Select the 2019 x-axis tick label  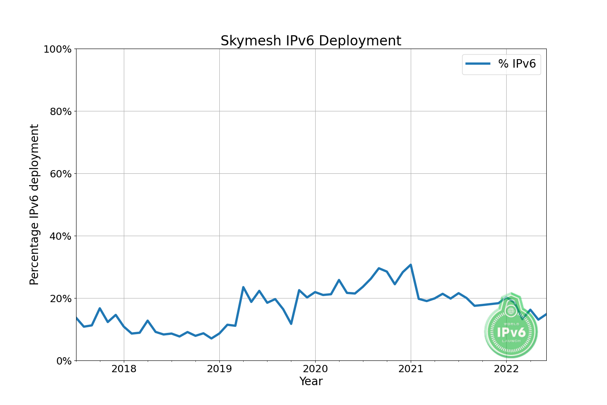click(219, 369)
